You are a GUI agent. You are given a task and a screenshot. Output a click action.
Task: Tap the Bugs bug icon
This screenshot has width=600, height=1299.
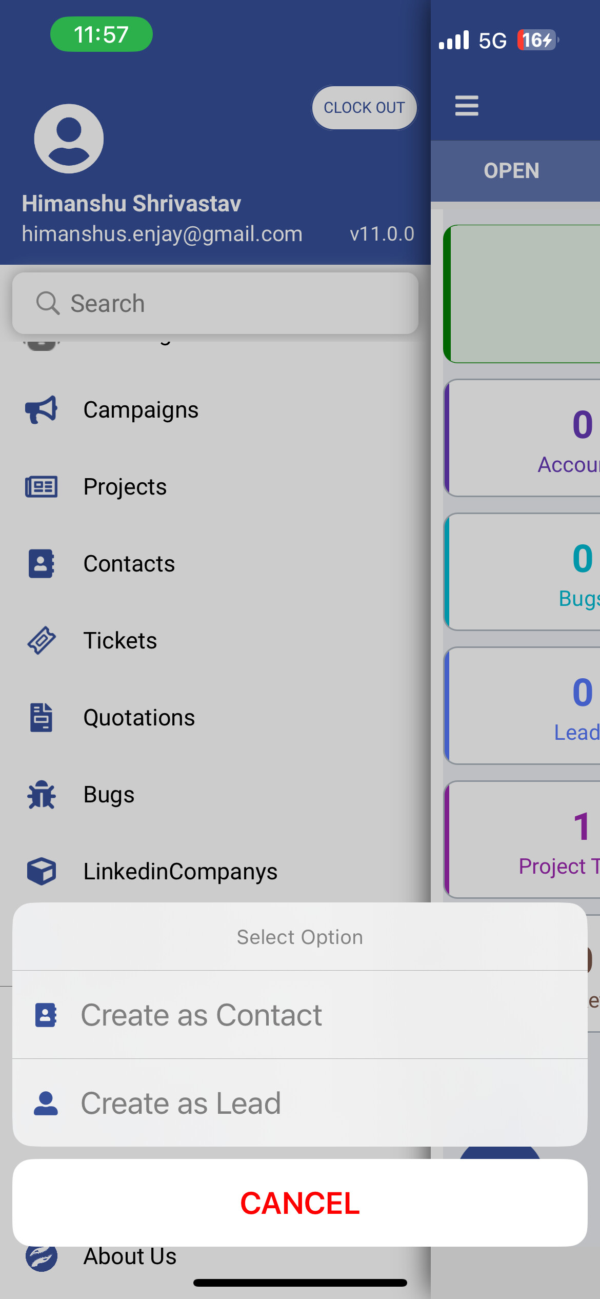coord(41,794)
